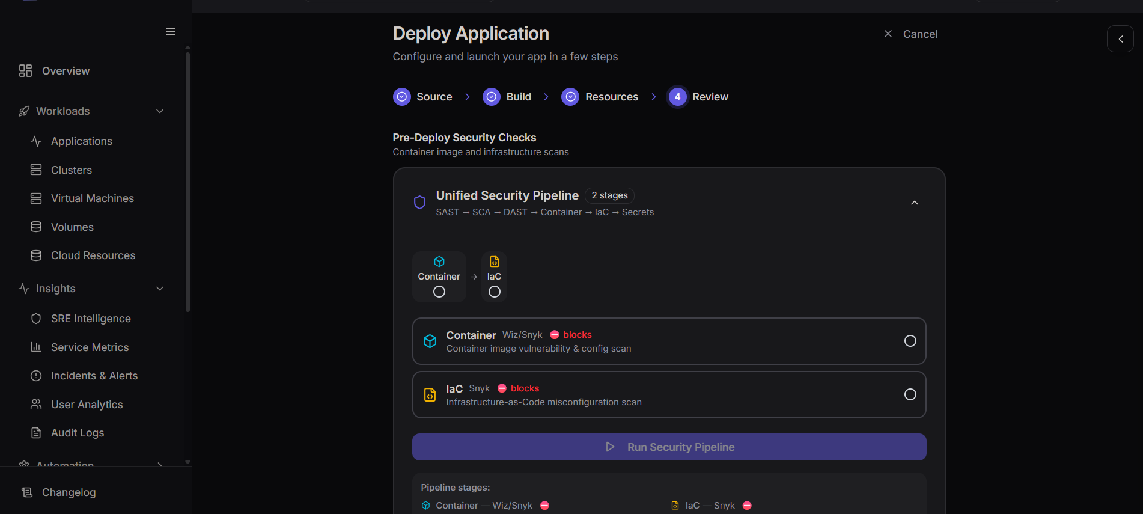Click the Overview grid icon

[25, 71]
